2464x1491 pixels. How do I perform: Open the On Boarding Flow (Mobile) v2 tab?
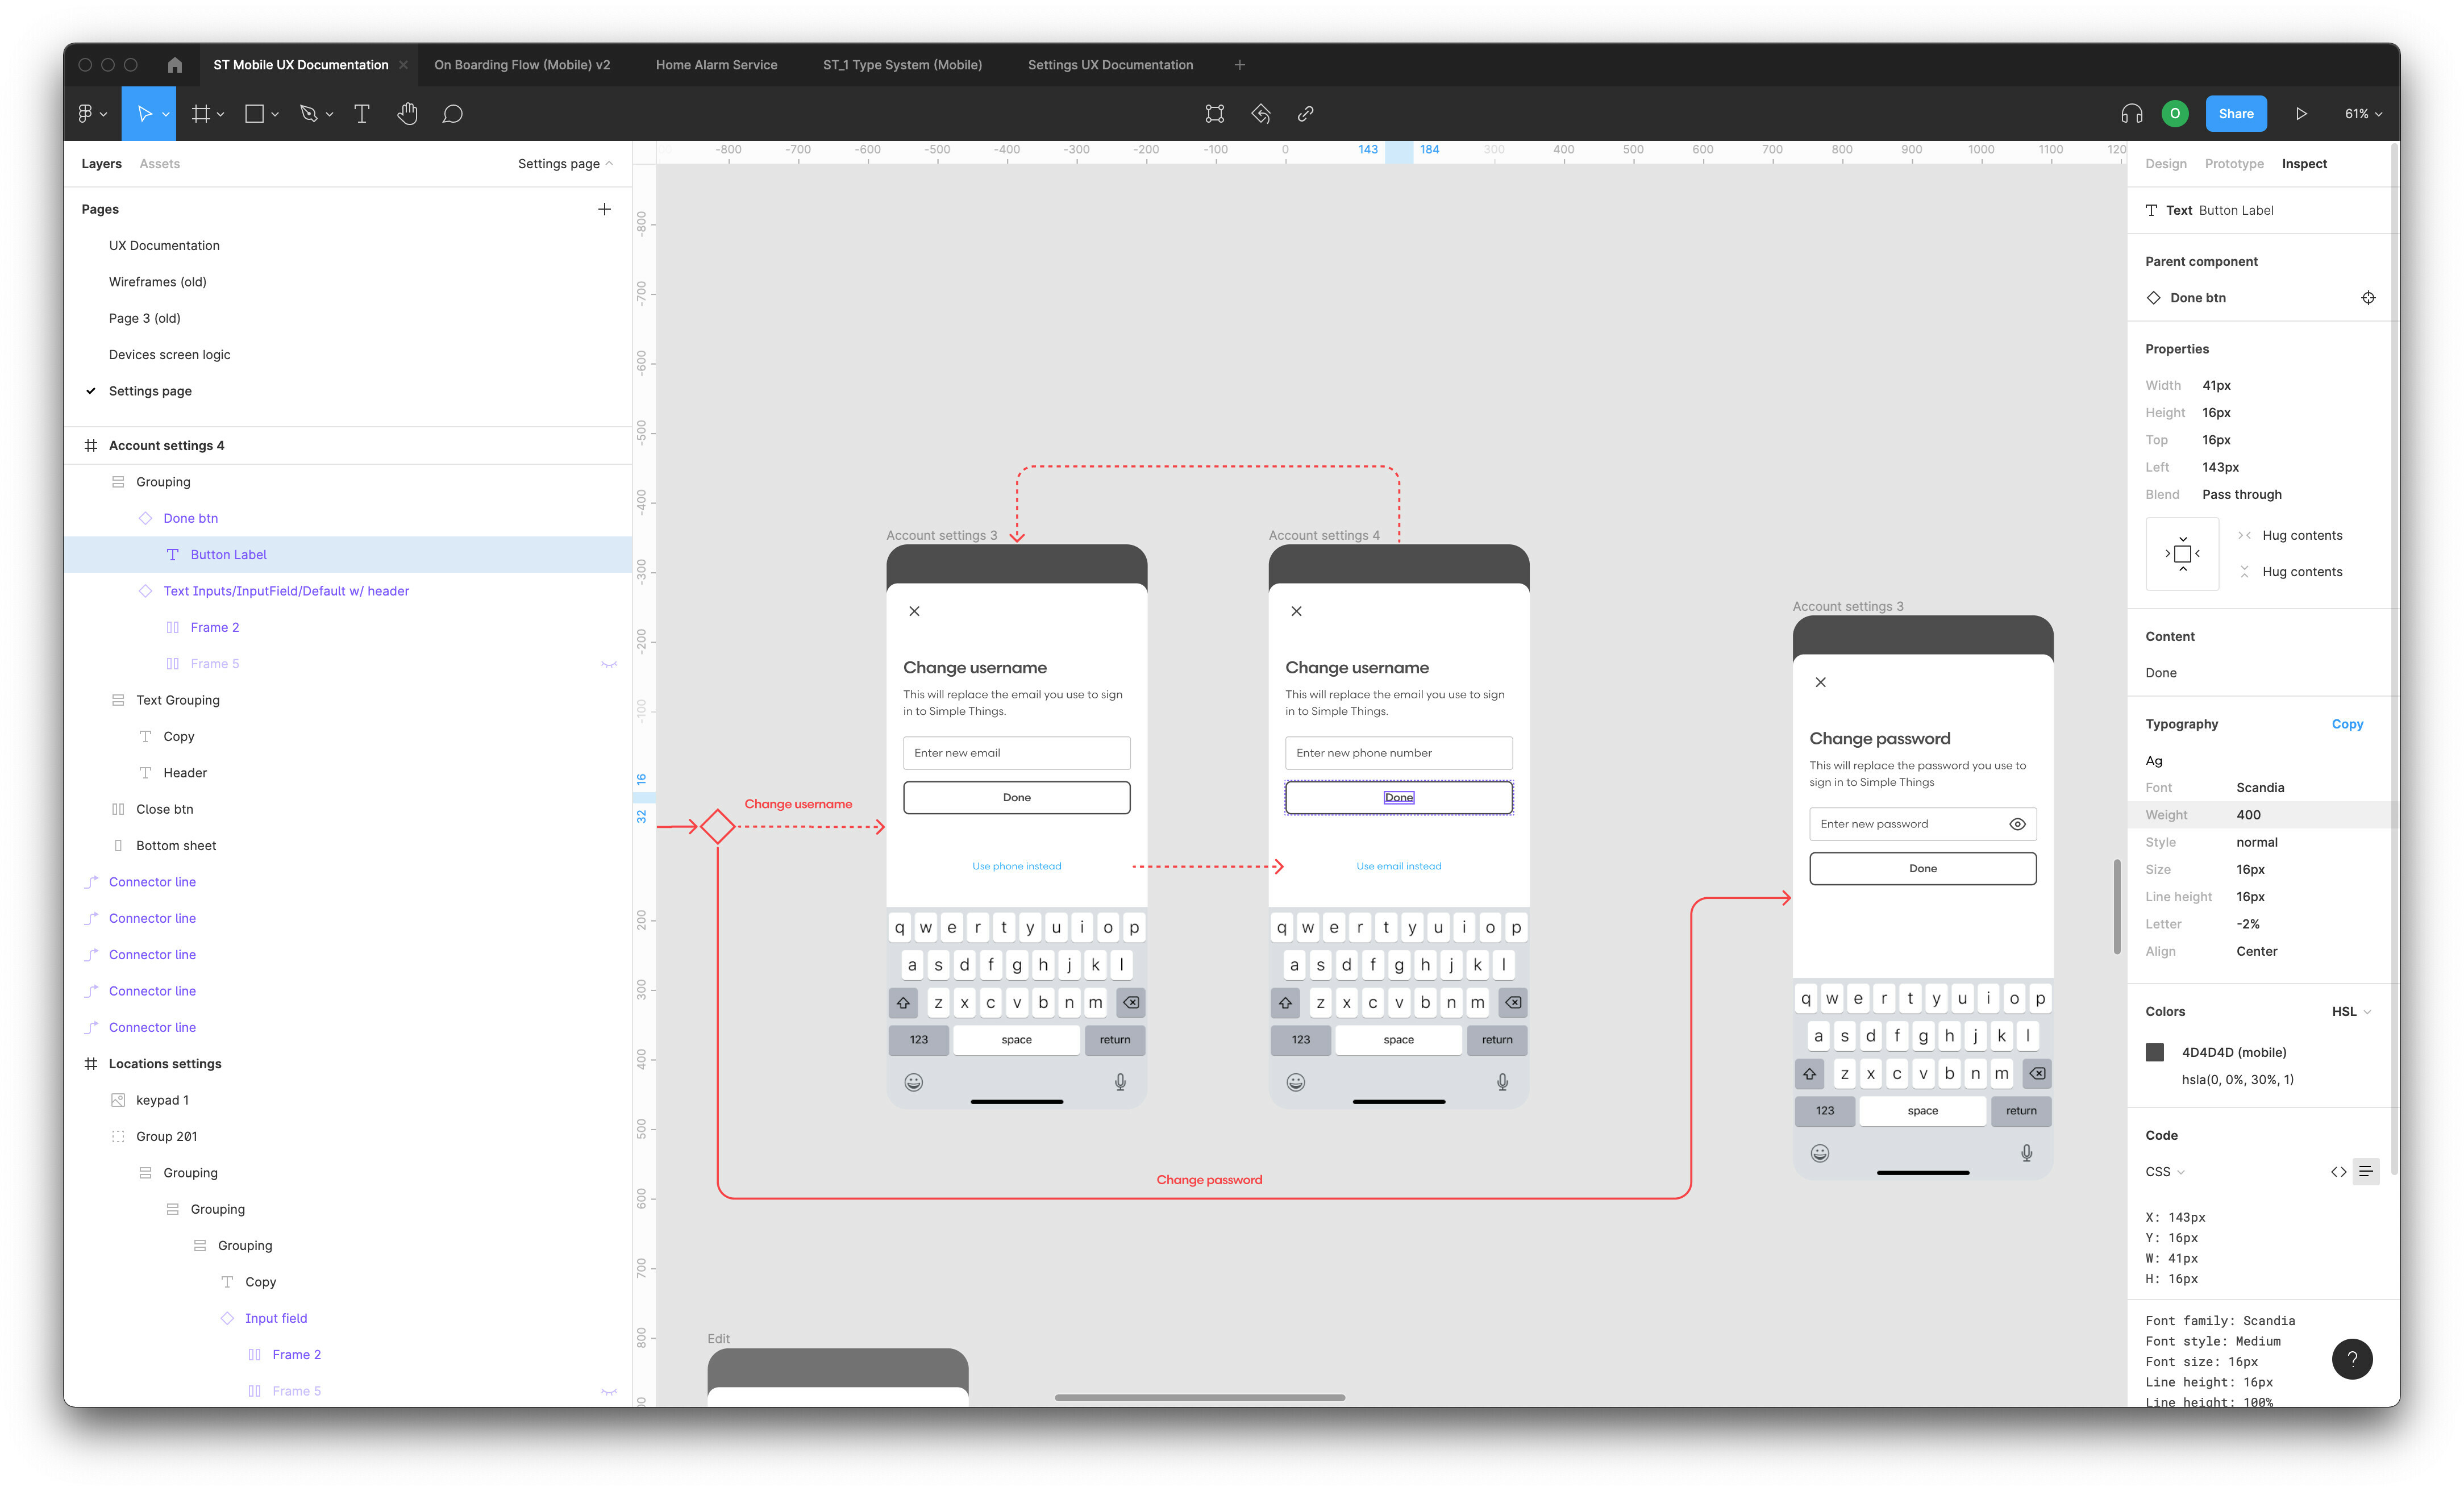point(522,65)
